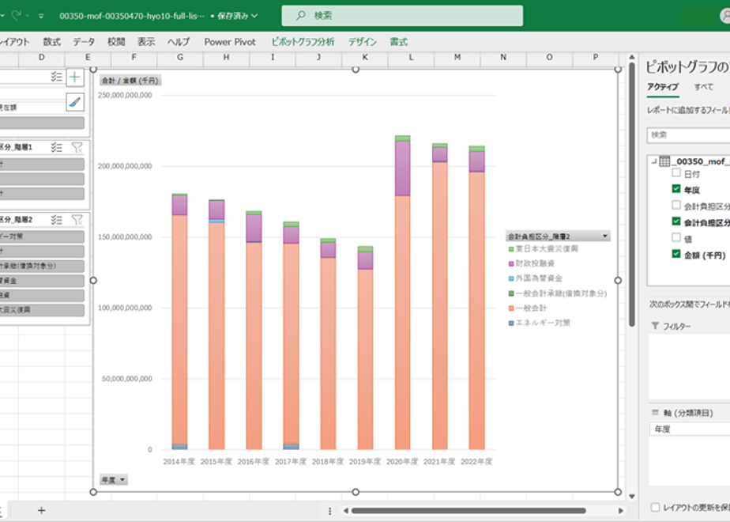
Task: Select column header G
Action: tap(180, 57)
